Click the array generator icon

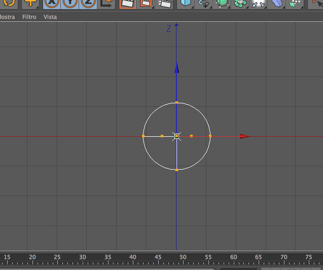point(240,3)
